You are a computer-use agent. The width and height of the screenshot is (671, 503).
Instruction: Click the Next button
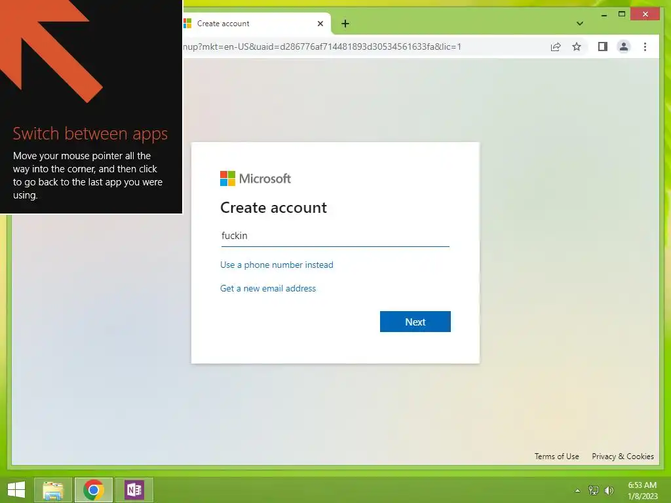pyautogui.click(x=415, y=322)
